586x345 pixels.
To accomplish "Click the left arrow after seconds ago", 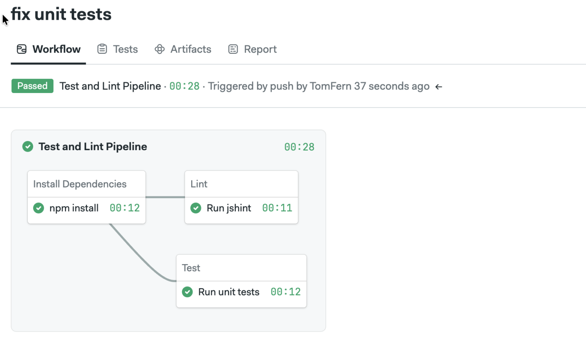I will tap(439, 87).
